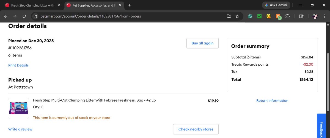Click the order number #1109381756
Screen dimensions: 330x138
[20, 48]
